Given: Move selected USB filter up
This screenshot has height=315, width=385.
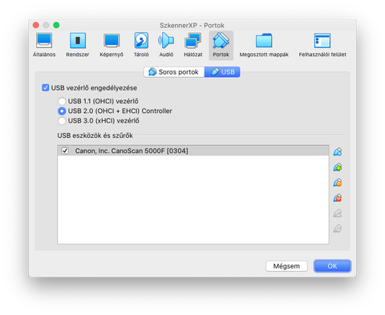Looking at the screenshot, I should point(338,213).
